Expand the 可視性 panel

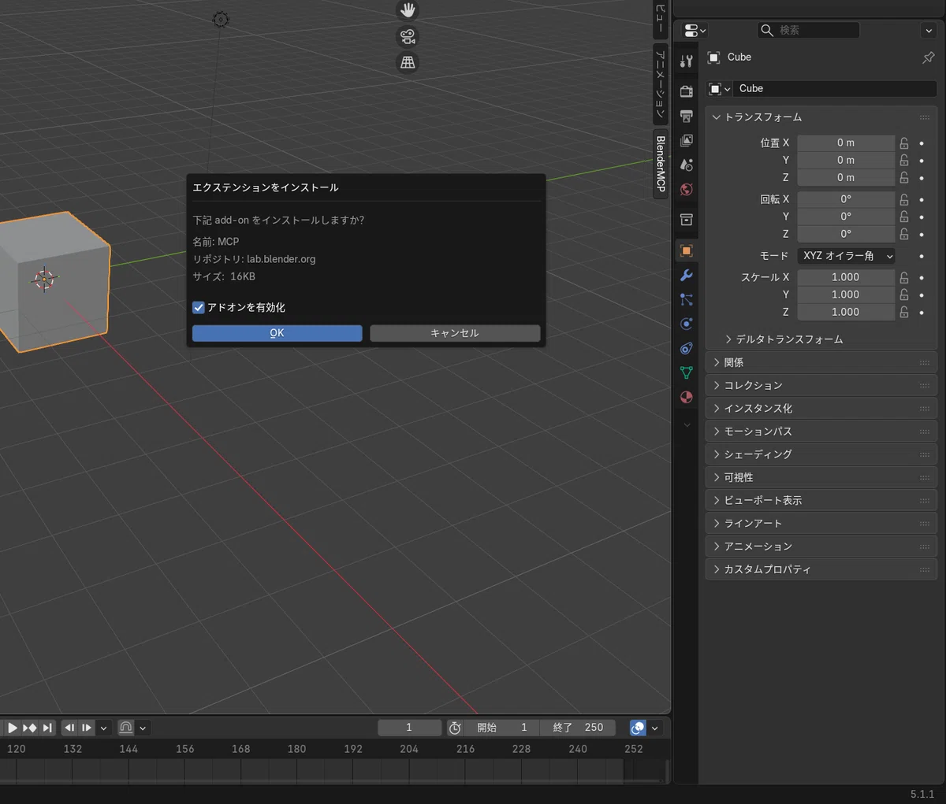point(821,477)
